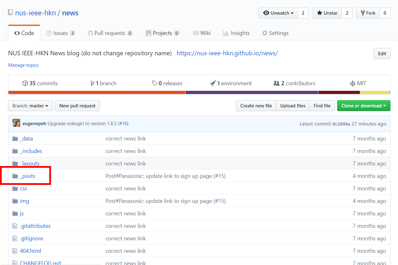Click Create new file

(x=256, y=106)
